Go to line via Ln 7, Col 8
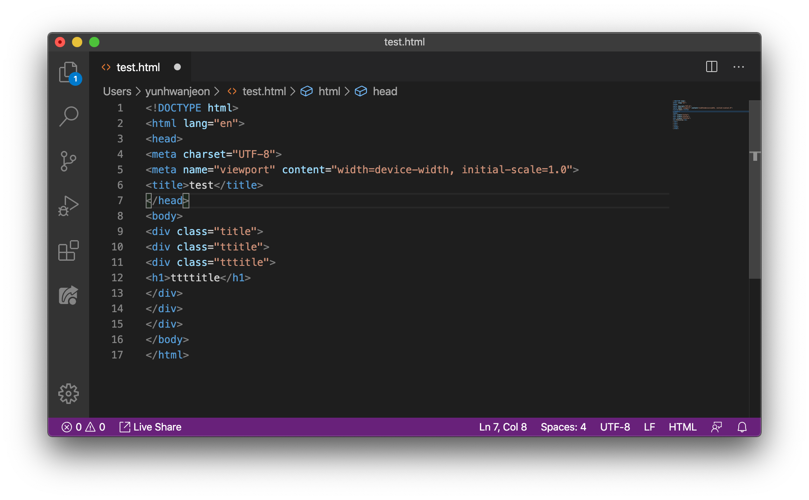 coord(503,427)
